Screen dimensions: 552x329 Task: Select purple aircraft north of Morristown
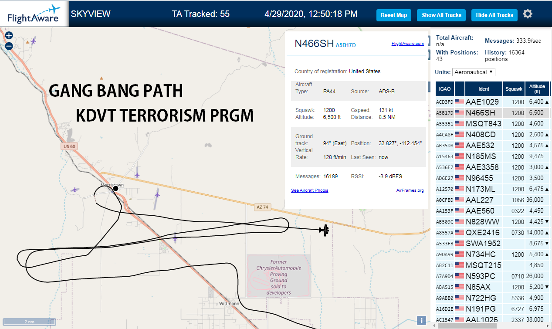click(137, 174)
